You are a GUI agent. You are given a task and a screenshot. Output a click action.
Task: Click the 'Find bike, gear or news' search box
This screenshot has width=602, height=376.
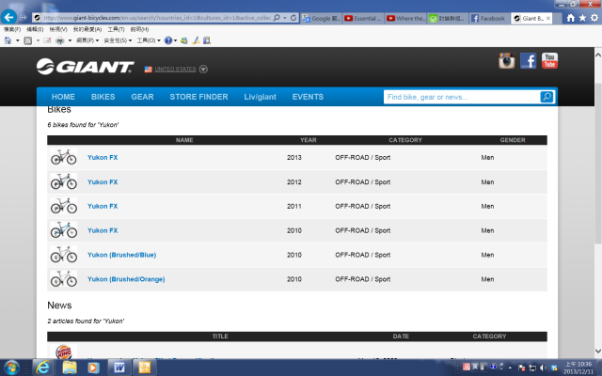462,97
